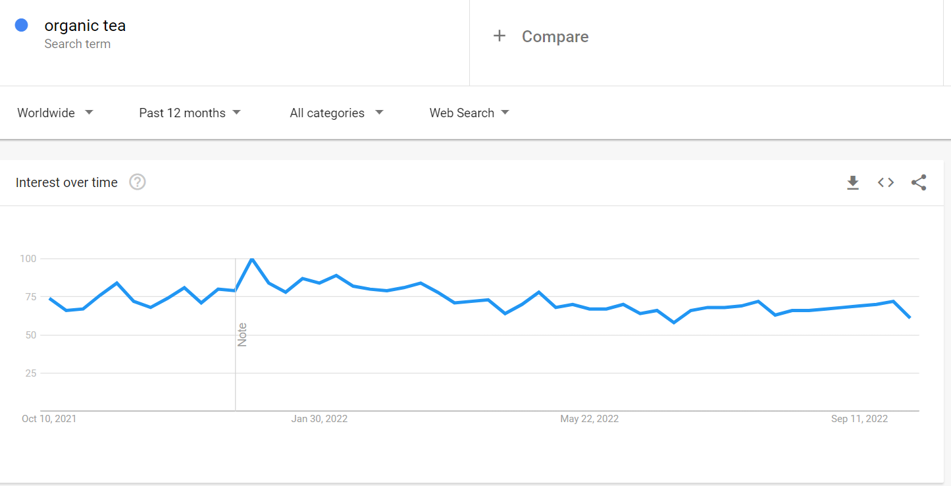This screenshot has width=951, height=486.
Task: Click the peak point at 100 on the chart
Action: [x=252, y=259]
